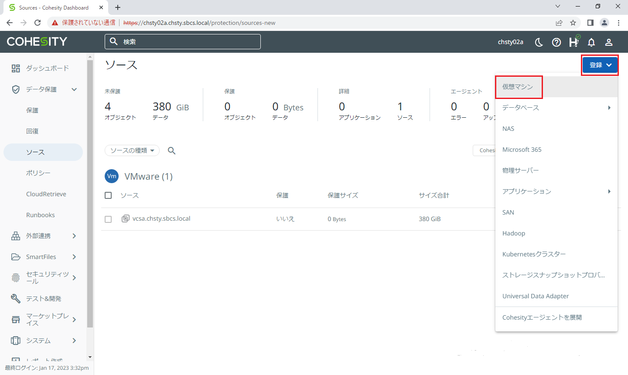
Task: Select 仮想マシン from the register menu
Action: coord(556,87)
